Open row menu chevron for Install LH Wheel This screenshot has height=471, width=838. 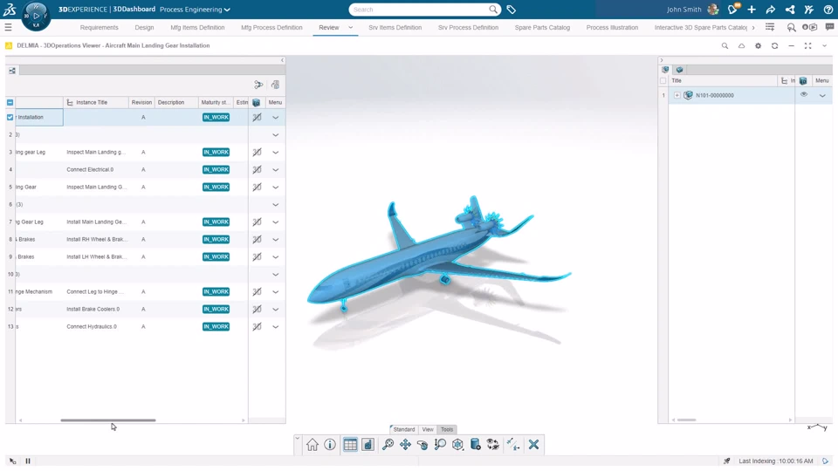[275, 256]
